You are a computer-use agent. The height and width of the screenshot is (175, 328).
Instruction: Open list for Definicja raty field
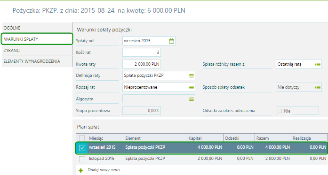(x=191, y=76)
